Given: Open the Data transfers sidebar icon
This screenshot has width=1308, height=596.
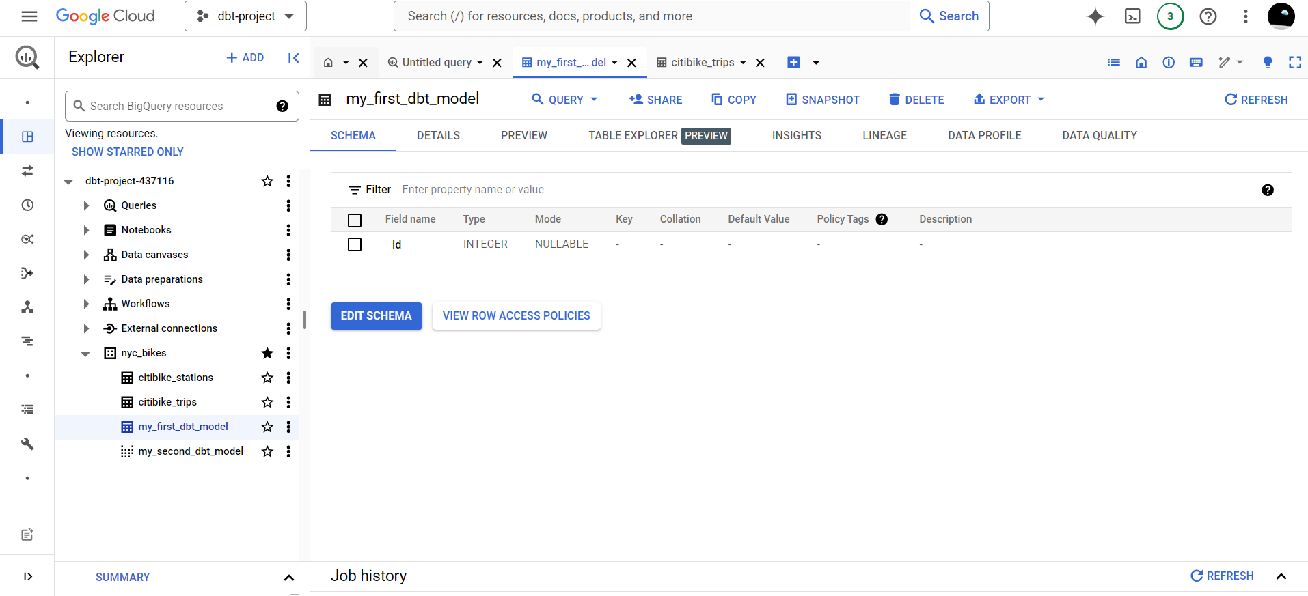Looking at the screenshot, I should (x=27, y=171).
